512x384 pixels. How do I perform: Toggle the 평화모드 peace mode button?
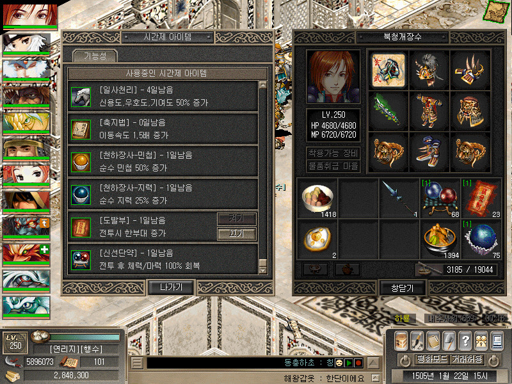point(433,360)
